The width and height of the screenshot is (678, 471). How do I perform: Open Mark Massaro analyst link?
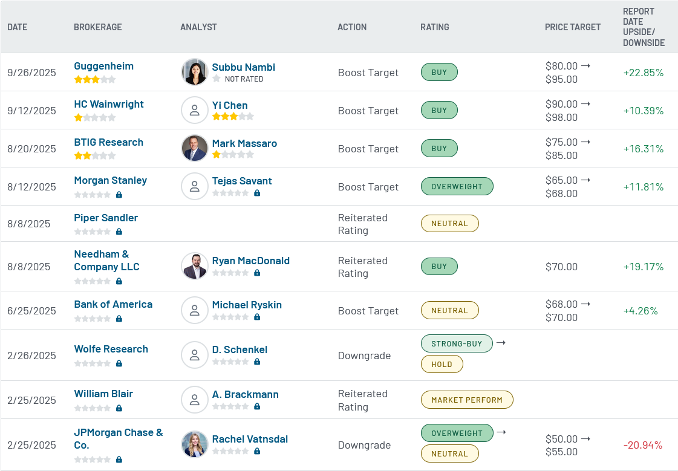pyautogui.click(x=244, y=143)
